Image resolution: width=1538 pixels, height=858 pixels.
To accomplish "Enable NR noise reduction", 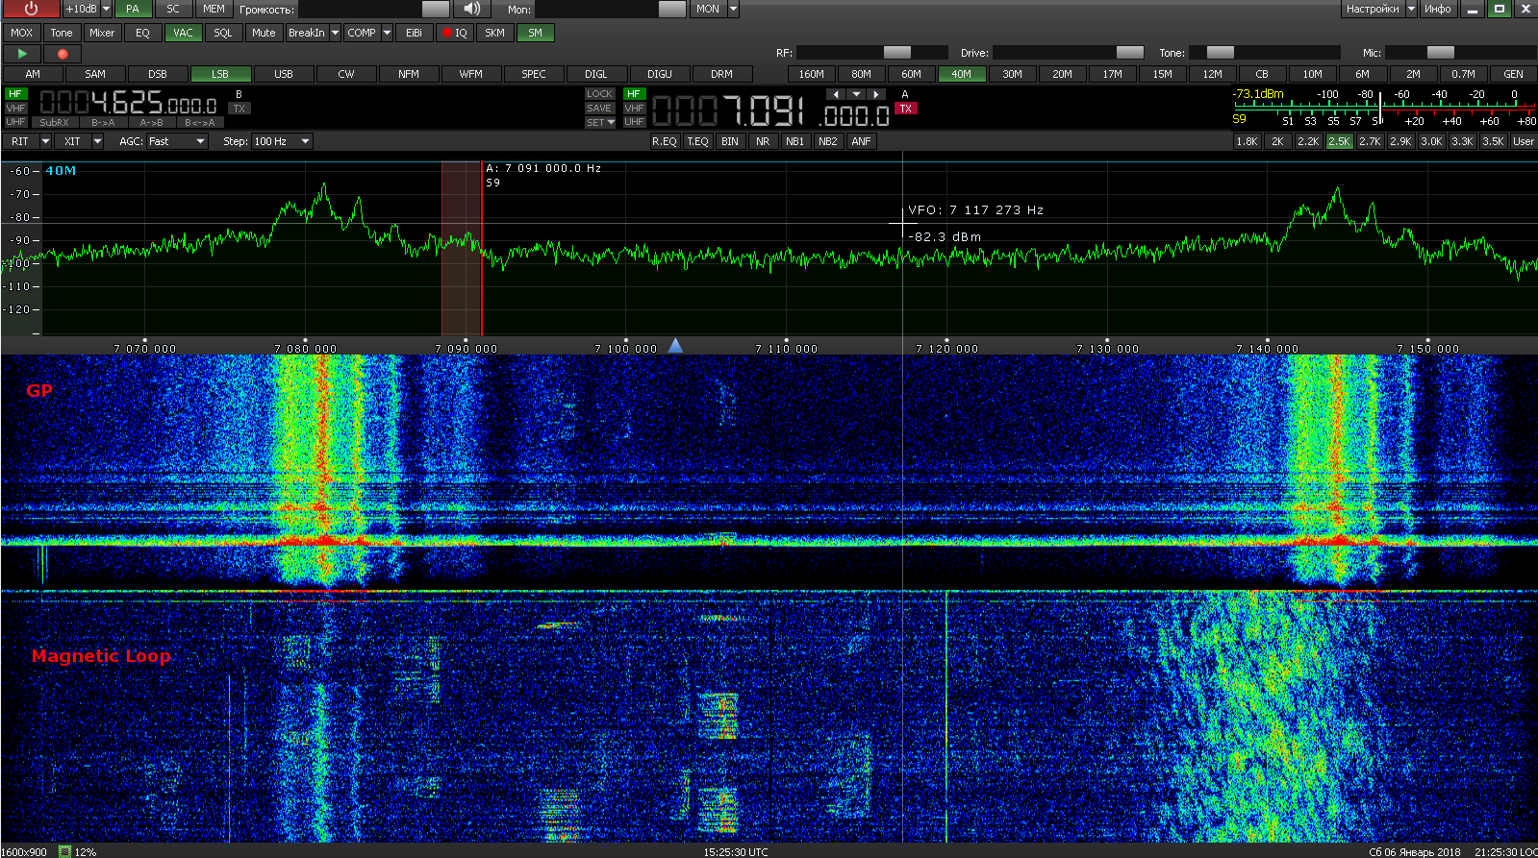I will 763,141.
